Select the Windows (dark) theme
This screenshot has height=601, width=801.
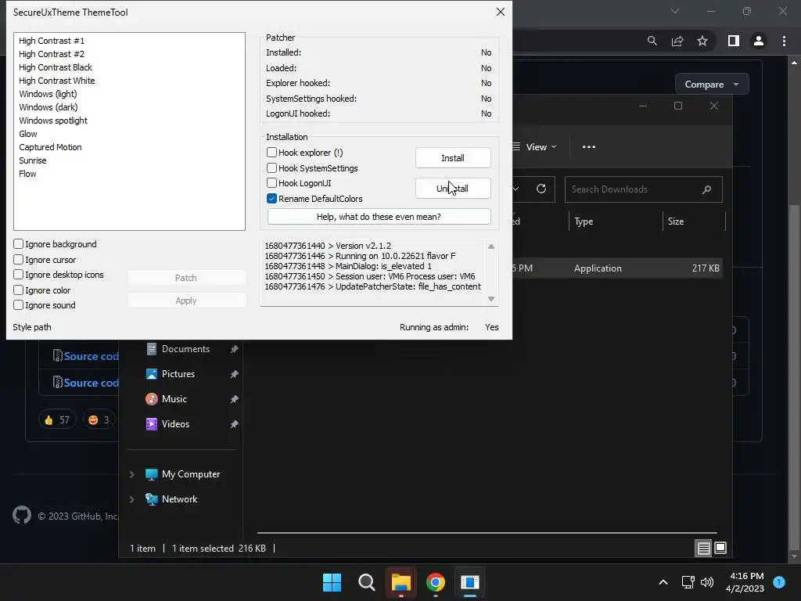[48, 107]
